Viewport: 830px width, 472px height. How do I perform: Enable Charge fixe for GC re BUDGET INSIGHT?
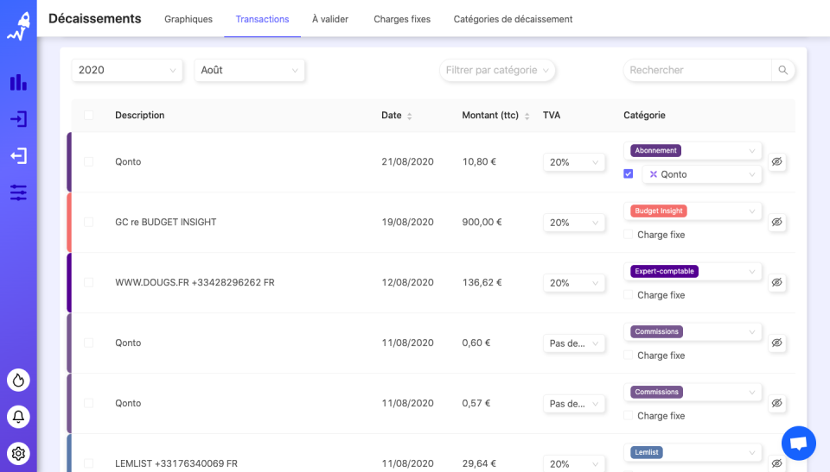coord(629,235)
